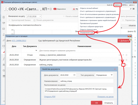Expand the Клуб АУ menu dropdown
138x105 pixels.
[x=110, y=5]
